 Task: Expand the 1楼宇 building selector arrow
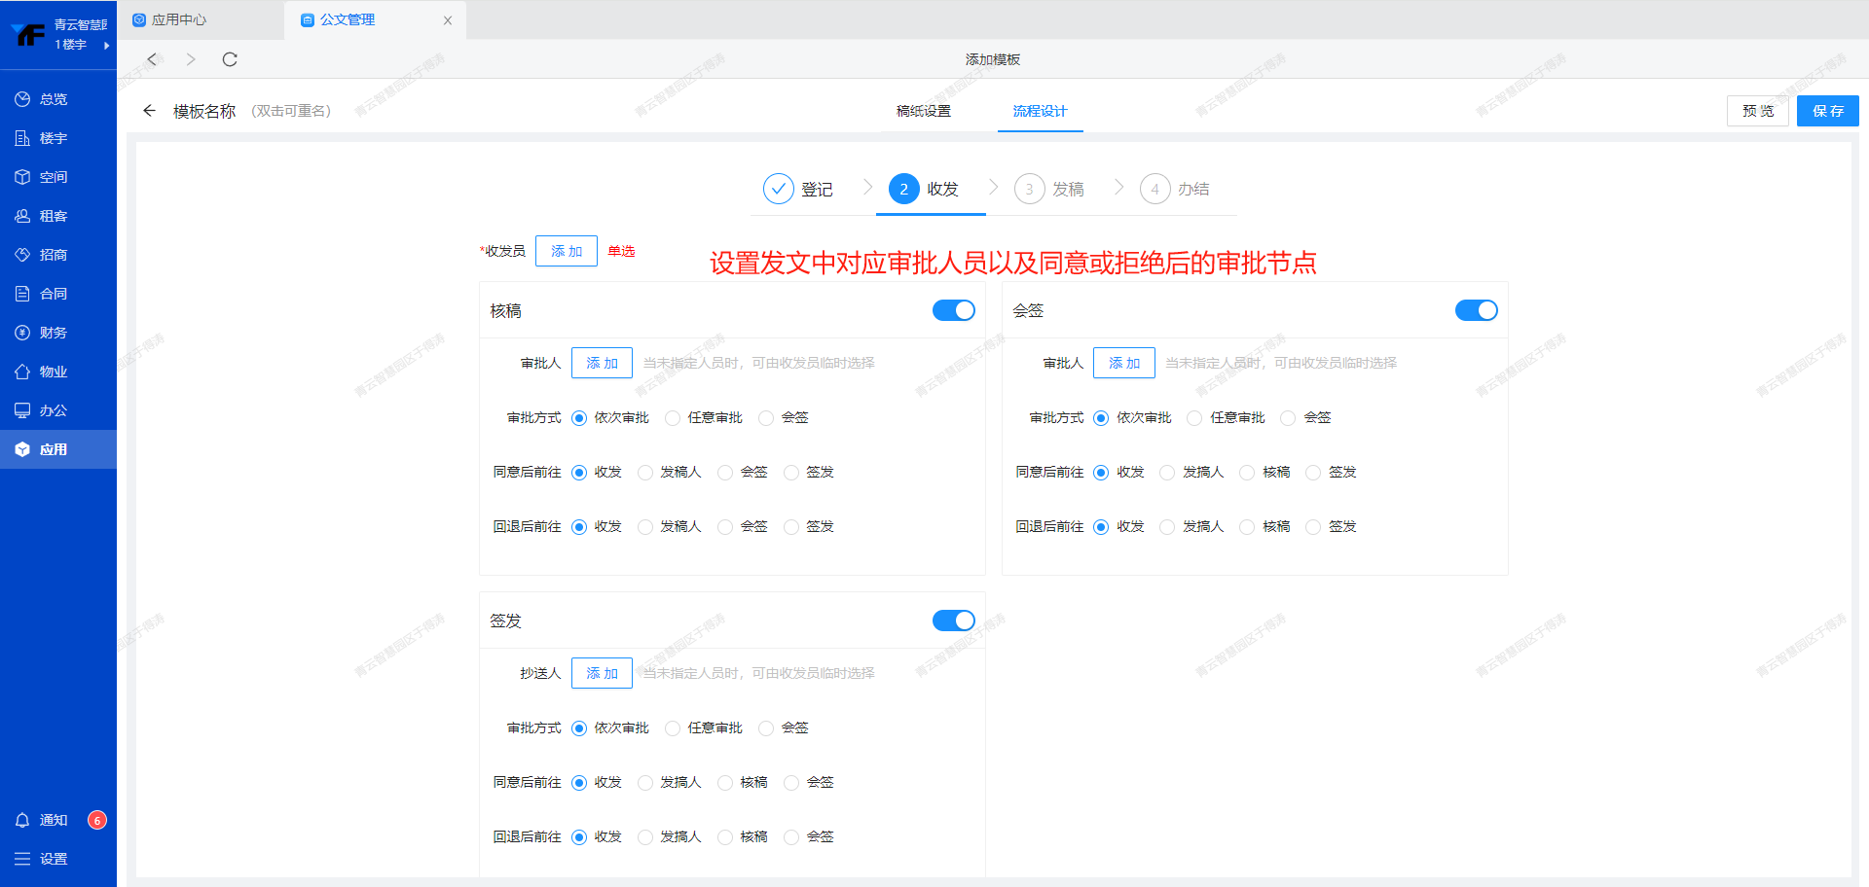coord(106,45)
